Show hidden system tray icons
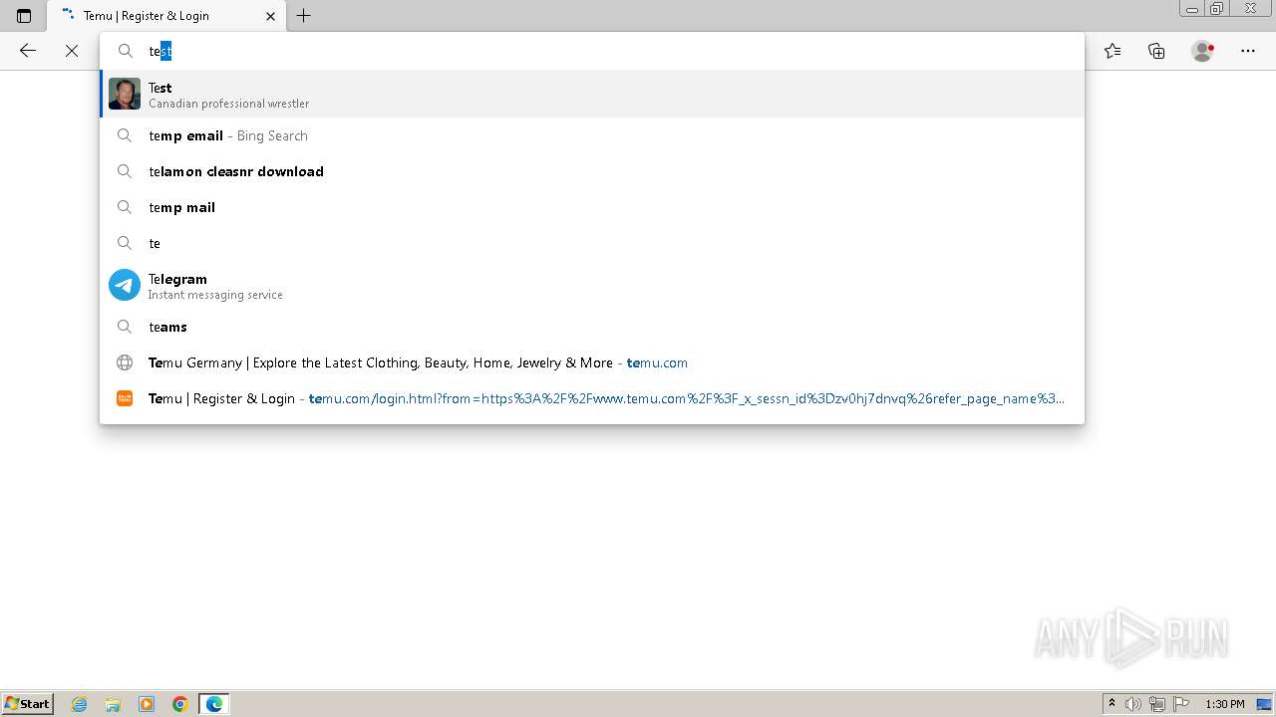Viewport: 1276px width, 717px height. click(x=1112, y=704)
